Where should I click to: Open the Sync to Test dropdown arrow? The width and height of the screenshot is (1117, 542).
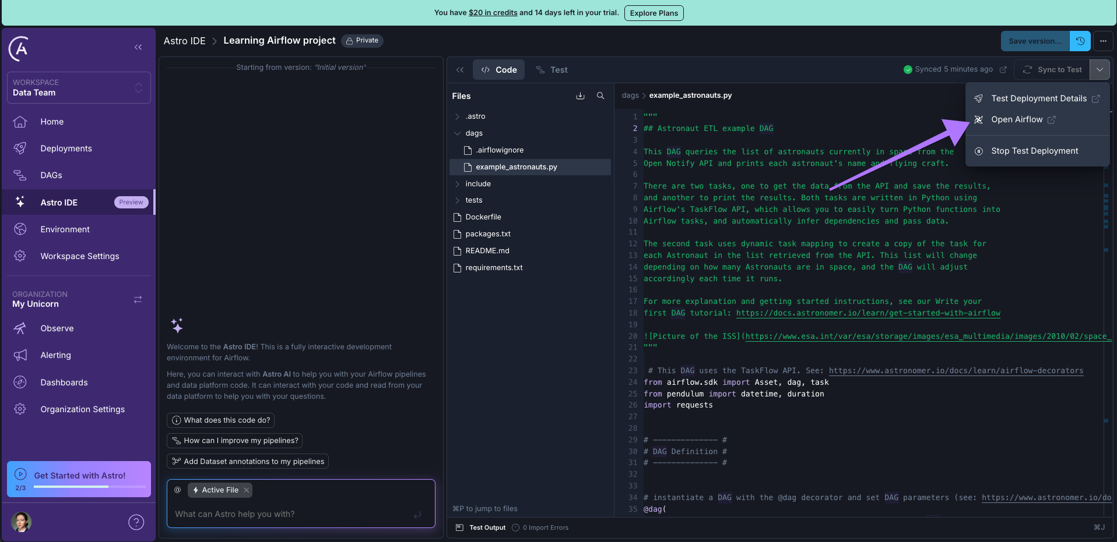point(1100,69)
